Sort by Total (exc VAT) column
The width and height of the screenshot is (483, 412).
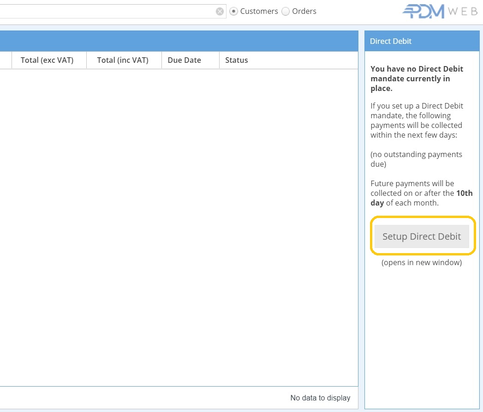point(47,60)
